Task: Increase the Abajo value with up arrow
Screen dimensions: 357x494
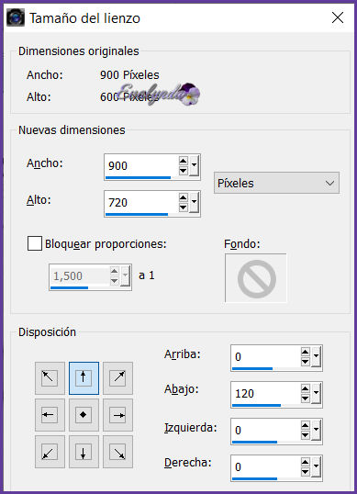Action: click(x=305, y=388)
